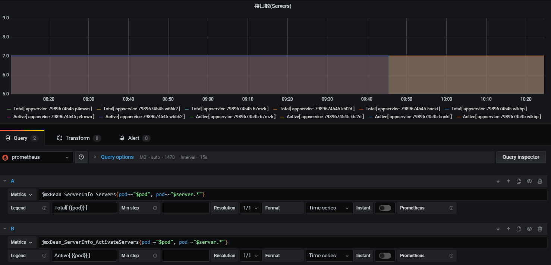Image resolution: width=551 pixels, height=265 pixels.
Task: Open Metrics browser for query B
Action: 22,242
